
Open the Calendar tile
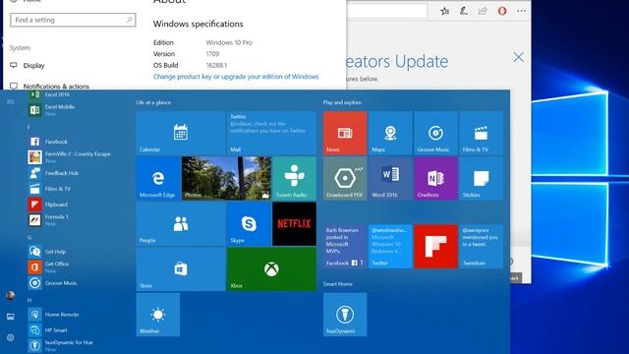[x=181, y=133]
